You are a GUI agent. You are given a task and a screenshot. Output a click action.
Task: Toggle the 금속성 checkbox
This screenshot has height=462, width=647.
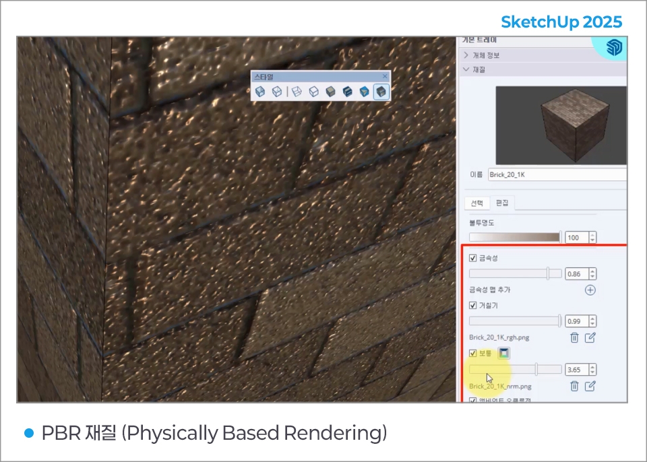click(x=473, y=258)
